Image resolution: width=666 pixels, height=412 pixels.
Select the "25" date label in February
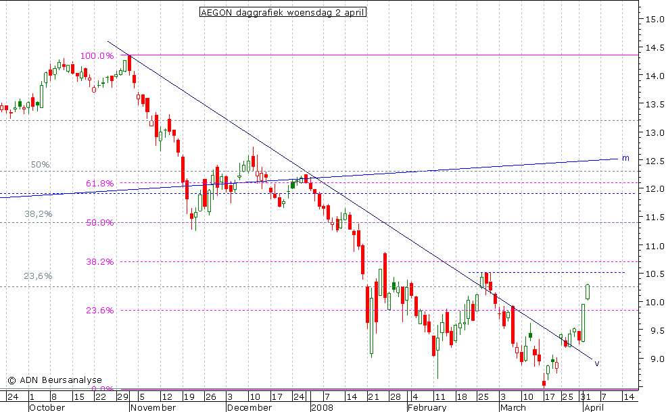[484, 396]
